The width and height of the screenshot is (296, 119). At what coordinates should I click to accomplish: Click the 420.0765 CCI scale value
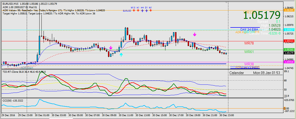(x=289, y=100)
